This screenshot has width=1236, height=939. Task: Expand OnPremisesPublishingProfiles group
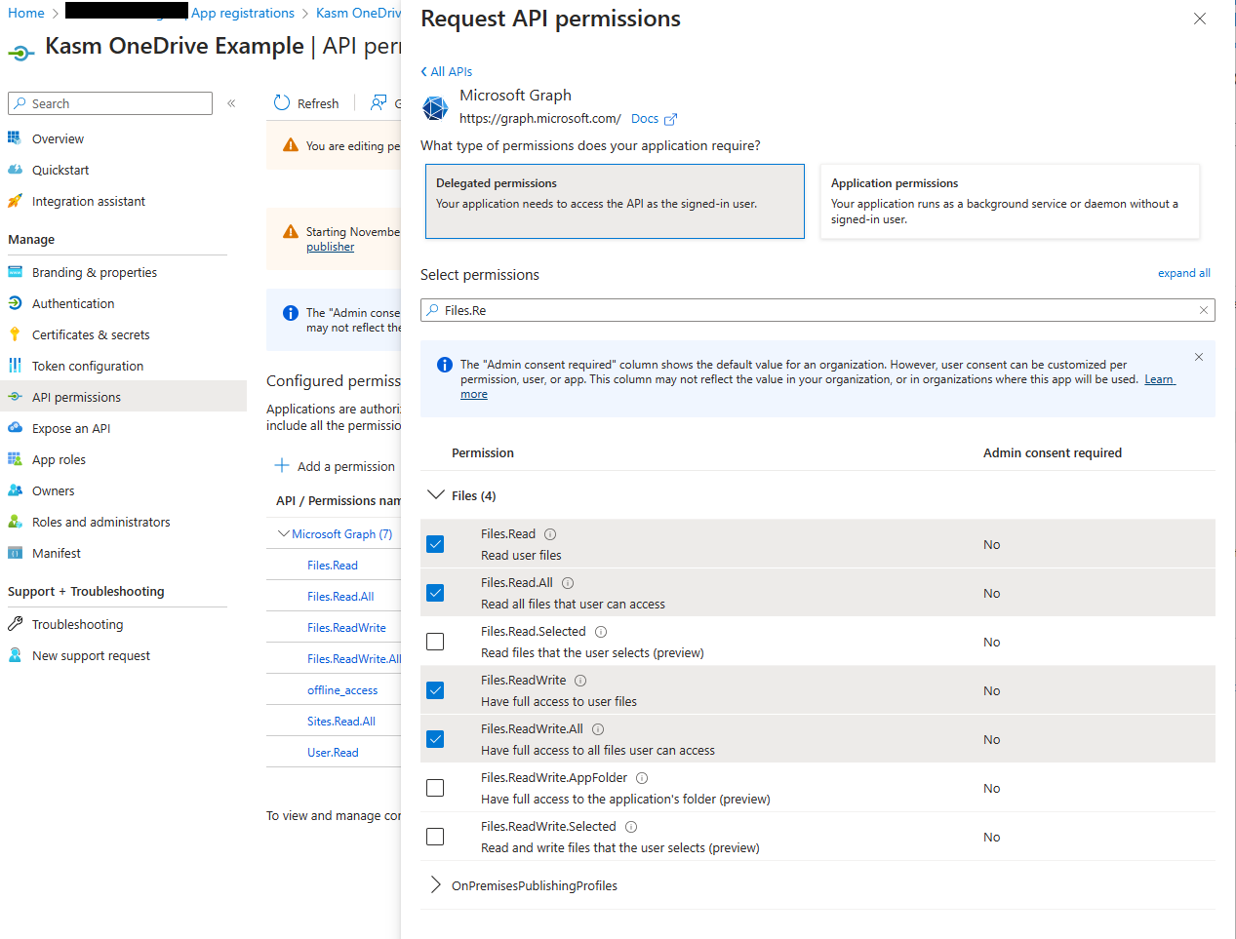pyautogui.click(x=436, y=885)
